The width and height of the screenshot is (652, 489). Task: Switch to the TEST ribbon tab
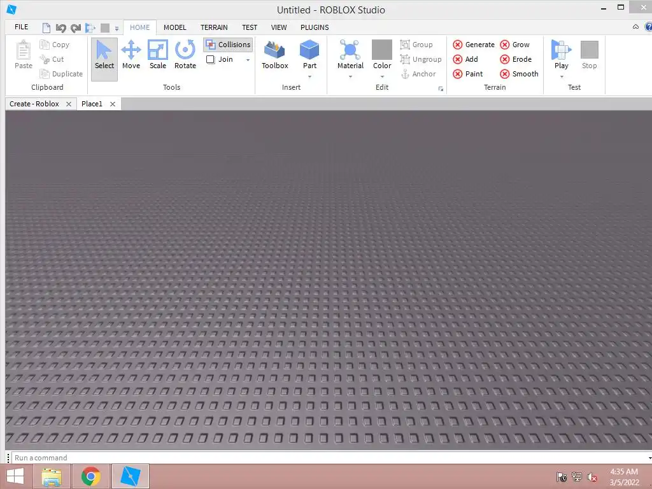(x=250, y=27)
